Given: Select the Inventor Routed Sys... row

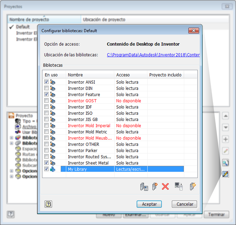Looking at the screenshot, I should 113,157.
